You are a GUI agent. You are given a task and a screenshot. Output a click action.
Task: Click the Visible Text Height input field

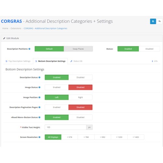(x=66, y=127)
